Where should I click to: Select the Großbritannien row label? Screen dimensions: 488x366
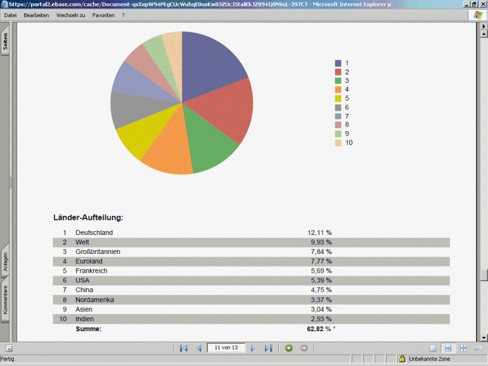98,251
